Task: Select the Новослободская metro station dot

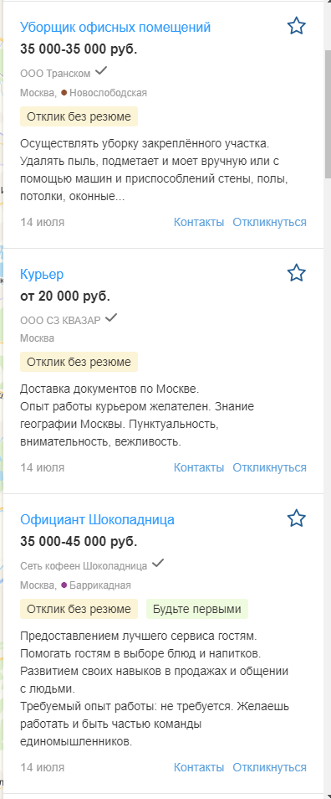Action: [64, 93]
